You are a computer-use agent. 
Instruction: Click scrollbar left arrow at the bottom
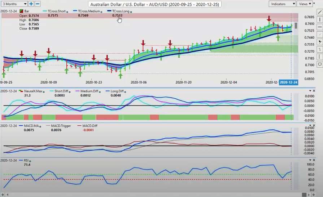coord(8,194)
